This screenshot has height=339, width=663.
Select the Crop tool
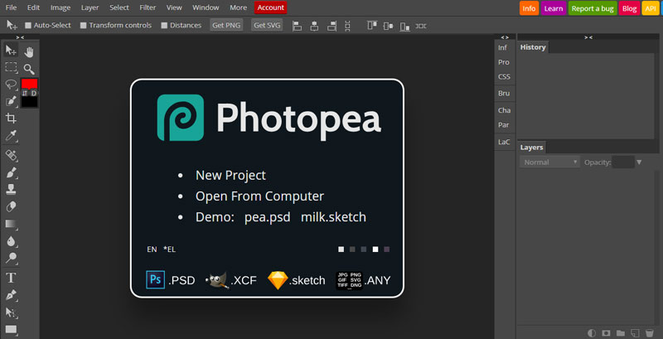[x=11, y=119]
